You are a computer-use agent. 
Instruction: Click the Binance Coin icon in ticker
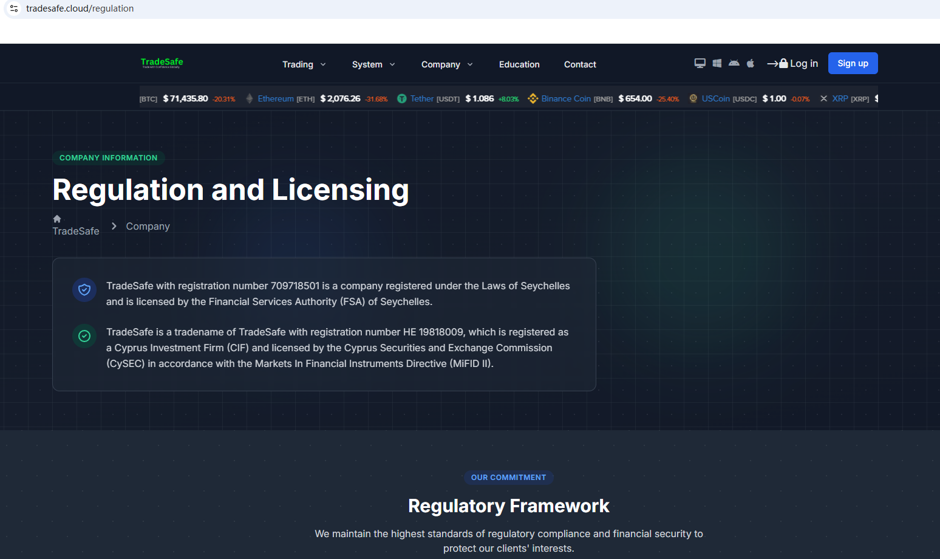coord(533,98)
